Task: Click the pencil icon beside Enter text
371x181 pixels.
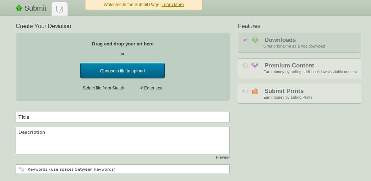Action: pyautogui.click(x=141, y=88)
